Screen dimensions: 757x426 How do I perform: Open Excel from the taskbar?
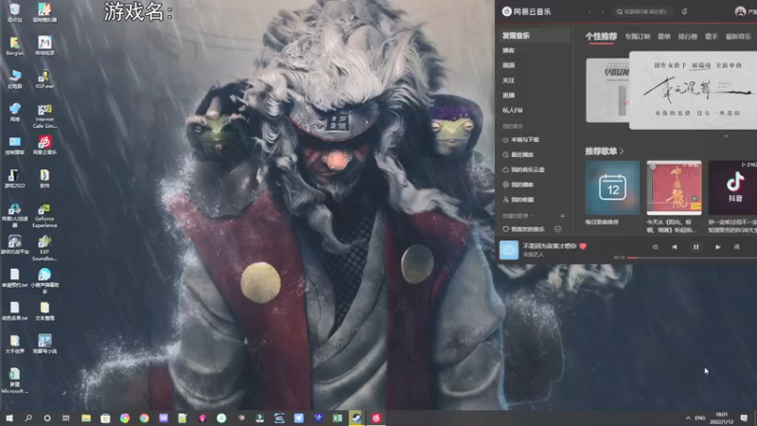[337, 417]
